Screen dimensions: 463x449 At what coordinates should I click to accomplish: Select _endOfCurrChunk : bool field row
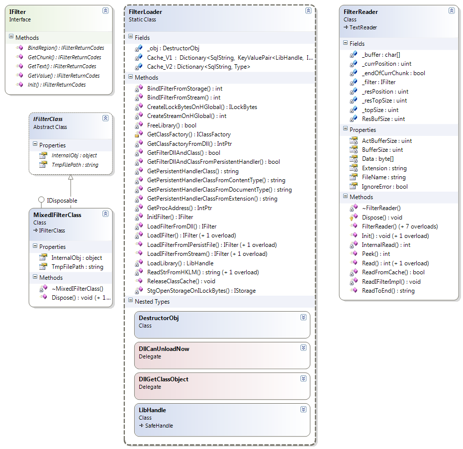pyautogui.click(x=393, y=73)
